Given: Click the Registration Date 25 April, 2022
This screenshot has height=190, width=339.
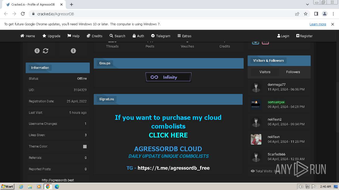Looking at the screenshot, I should click(x=77, y=101).
